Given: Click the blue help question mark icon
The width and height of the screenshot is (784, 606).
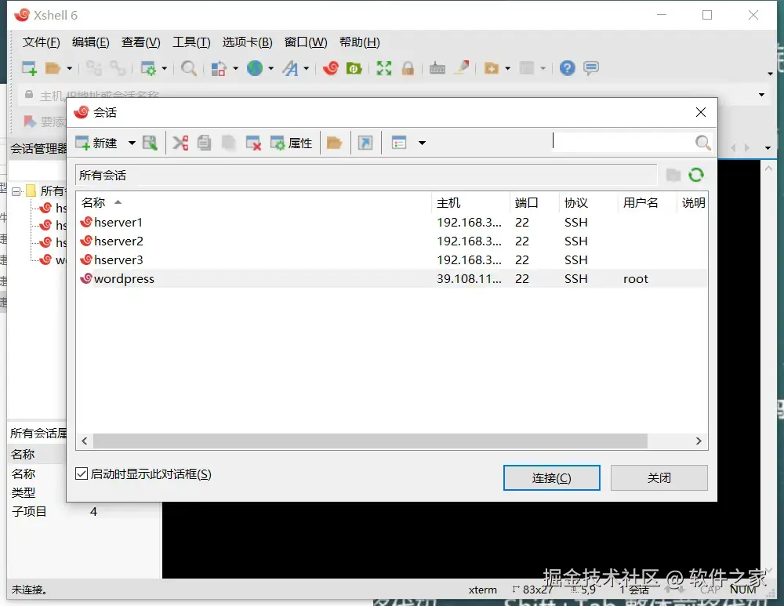Looking at the screenshot, I should pyautogui.click(x=568, y=68).
